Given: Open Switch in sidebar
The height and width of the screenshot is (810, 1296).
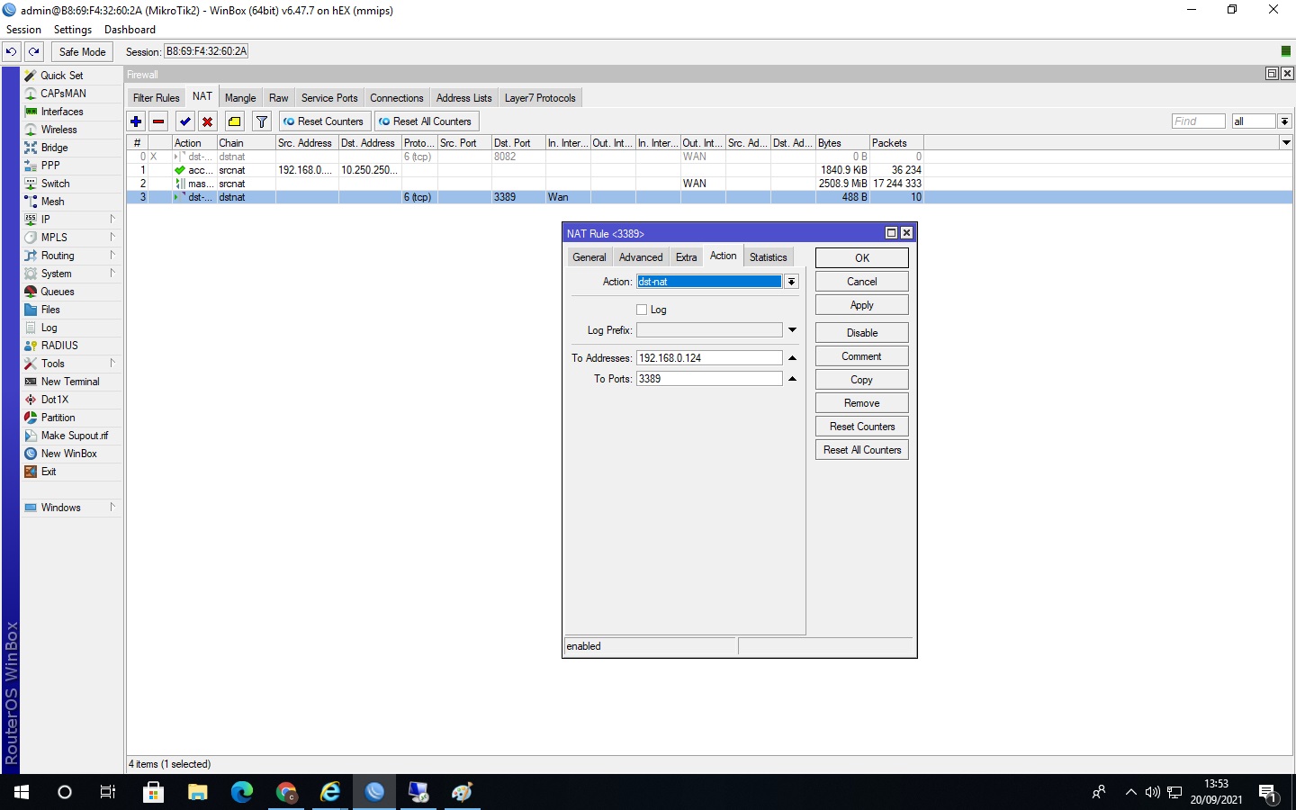Looking at the screenshot, I should pyautogui.click(x=55, y=184).
